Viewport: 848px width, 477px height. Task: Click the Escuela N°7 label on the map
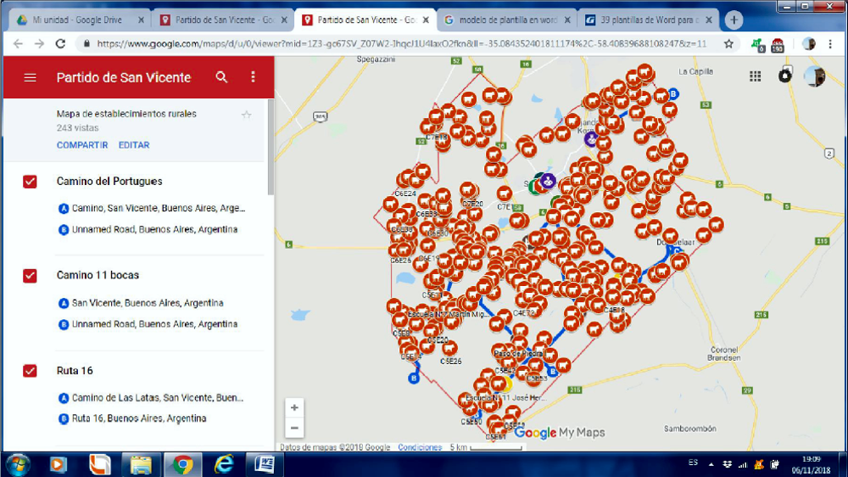[x=448, y=314]
